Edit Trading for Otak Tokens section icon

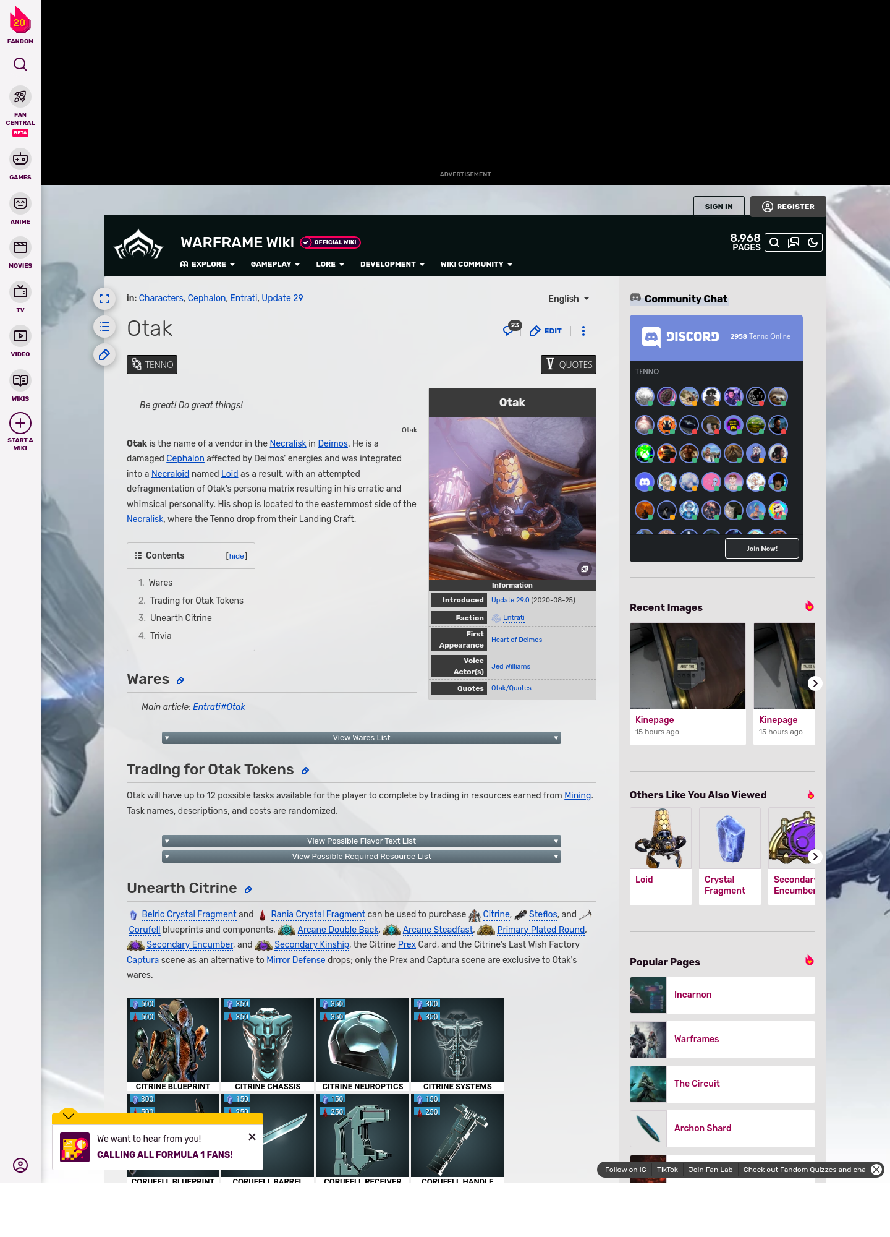[305, 771]
